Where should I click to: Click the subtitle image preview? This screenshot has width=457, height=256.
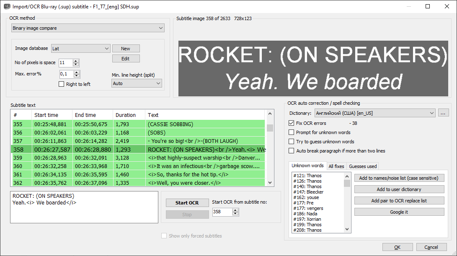(x=313, y=69)
